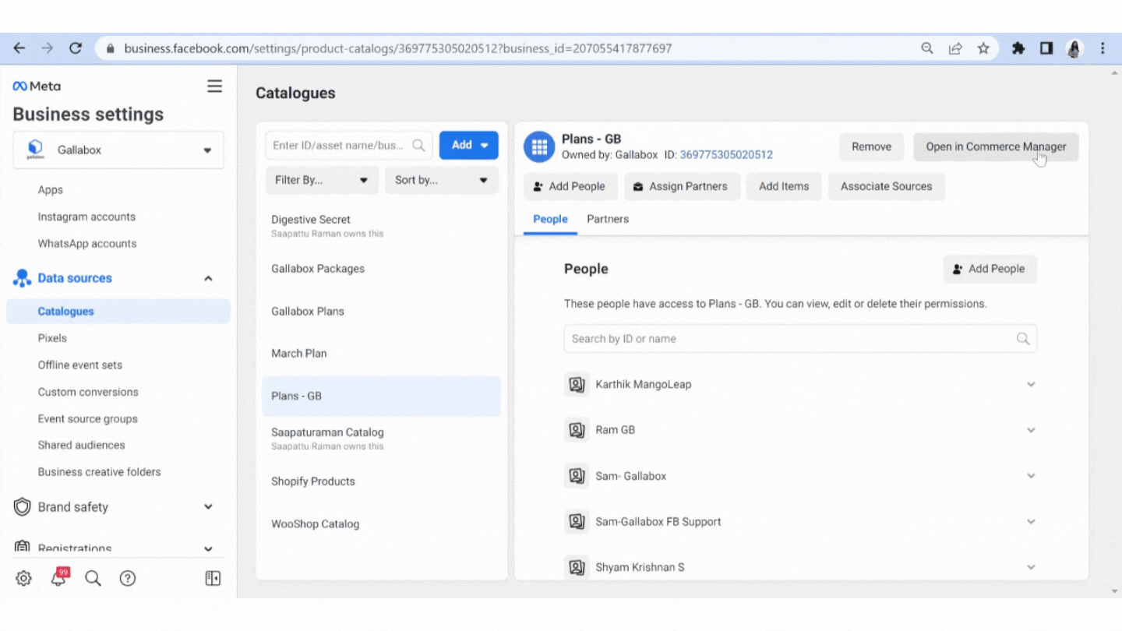1122x631 pixels.
Task: Open WhatsApp accounts in the sidebar
Action: point(87,244)
